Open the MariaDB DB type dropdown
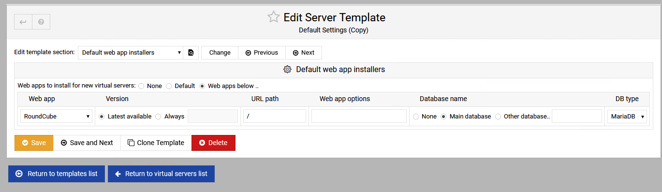 [x=627, y=116]
